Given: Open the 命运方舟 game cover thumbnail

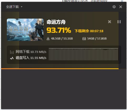Looking at the screenshot, I should [25, 30].
